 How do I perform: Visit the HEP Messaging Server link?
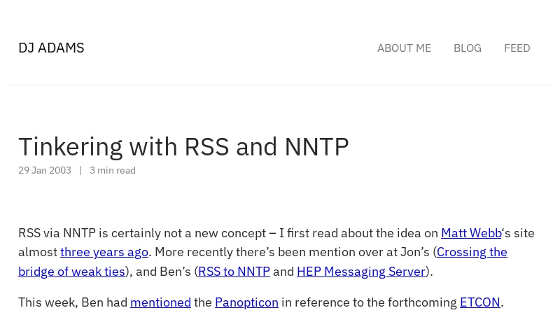pyautogui.click(x=360, y=272)
